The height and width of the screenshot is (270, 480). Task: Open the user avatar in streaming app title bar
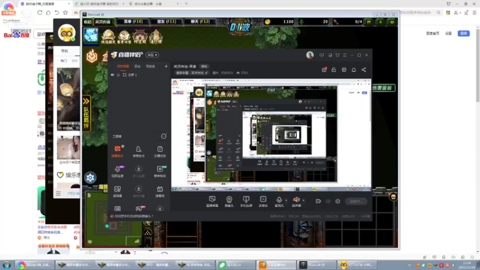[310, 55]
